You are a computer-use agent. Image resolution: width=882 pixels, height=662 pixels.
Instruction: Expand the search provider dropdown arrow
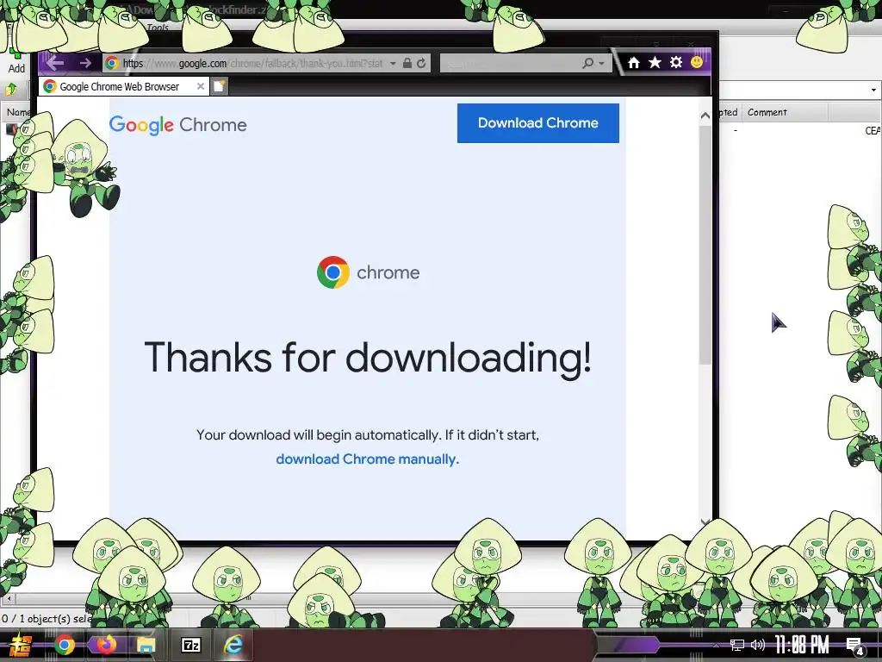(x=602, y=64)
